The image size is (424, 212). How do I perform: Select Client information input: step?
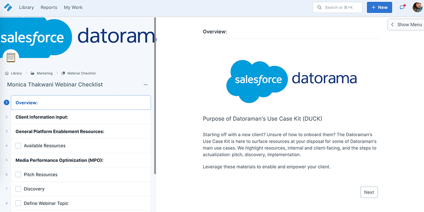81,117
